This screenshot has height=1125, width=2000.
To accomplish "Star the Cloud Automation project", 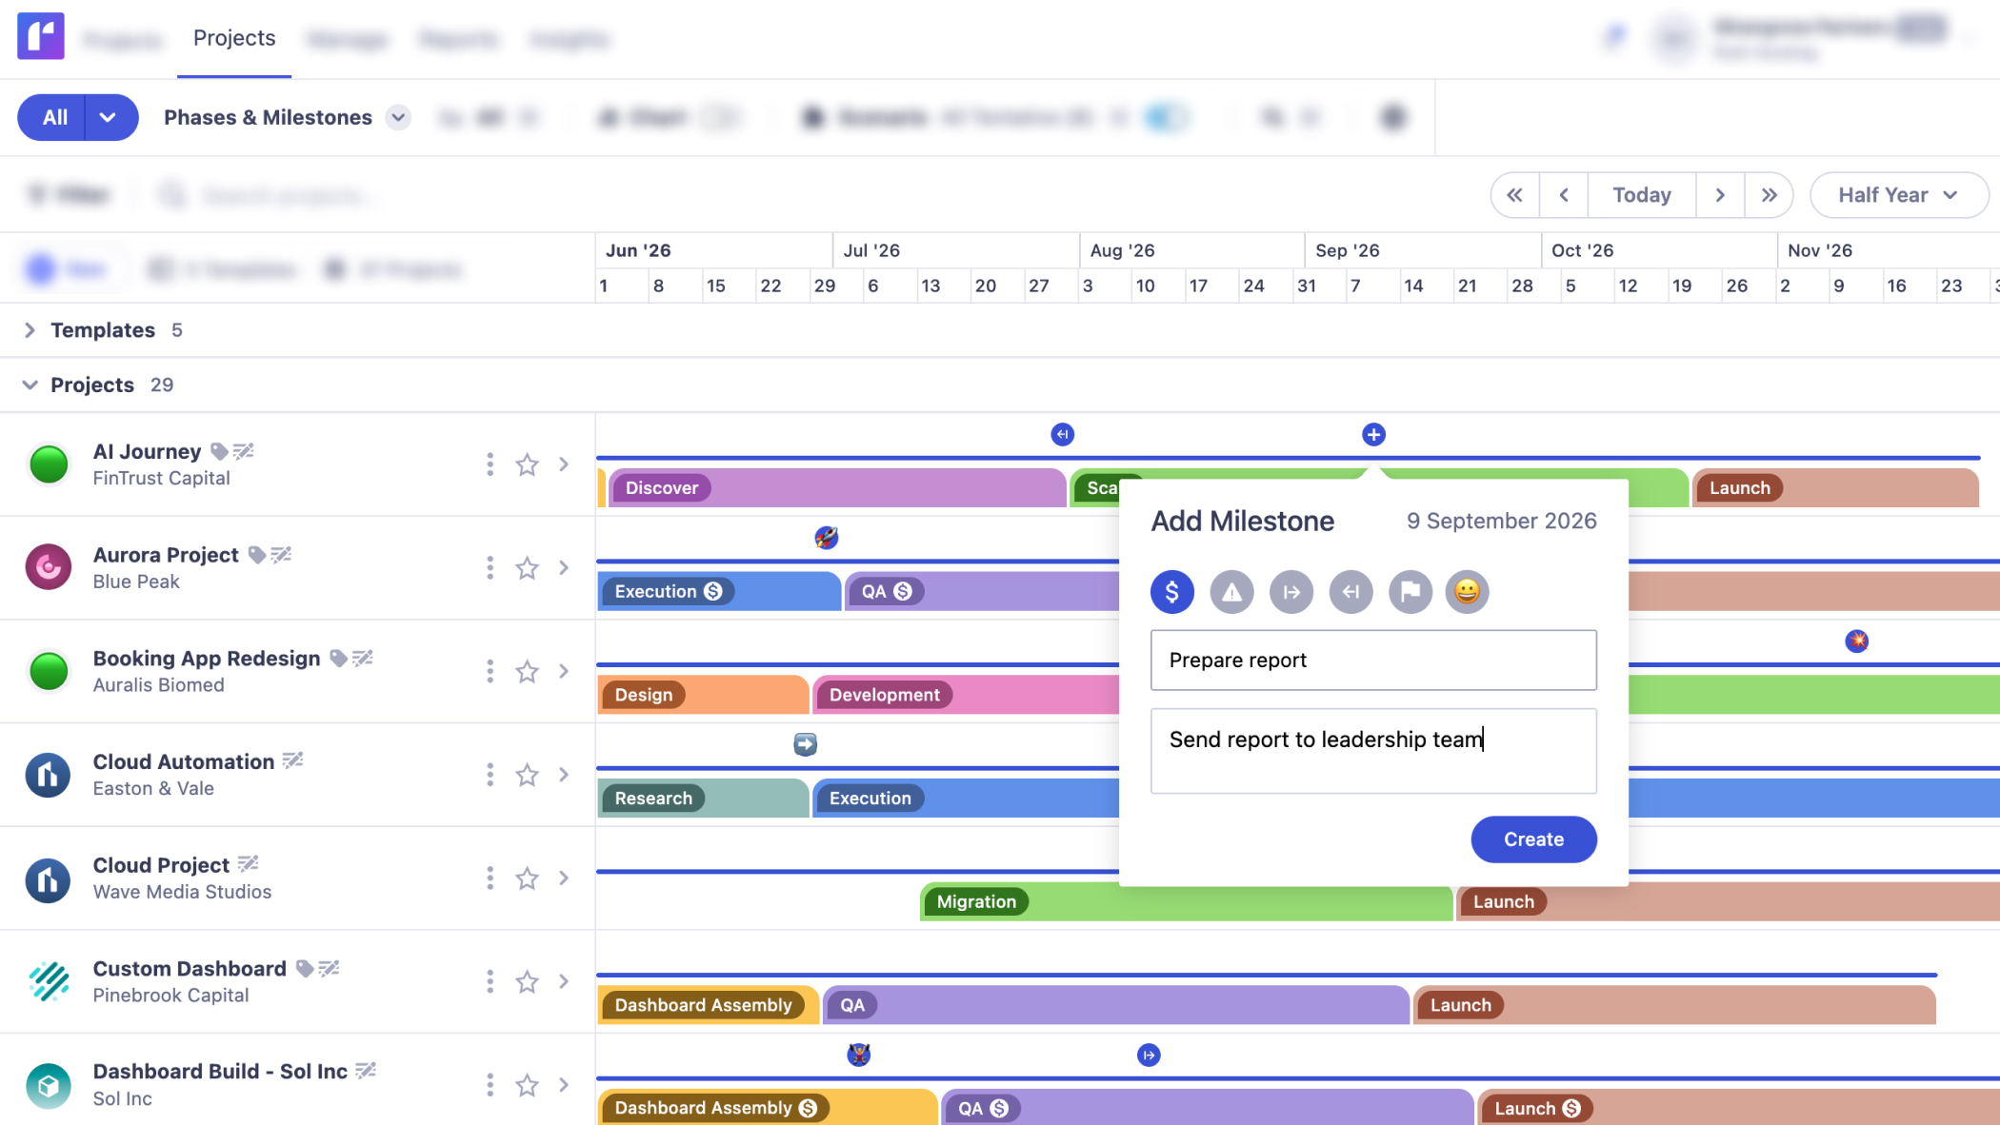I will [x=527, y=775].
